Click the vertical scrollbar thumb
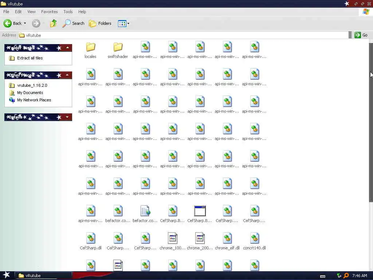This screenshot has height=280, width=373. coord(371,122)
